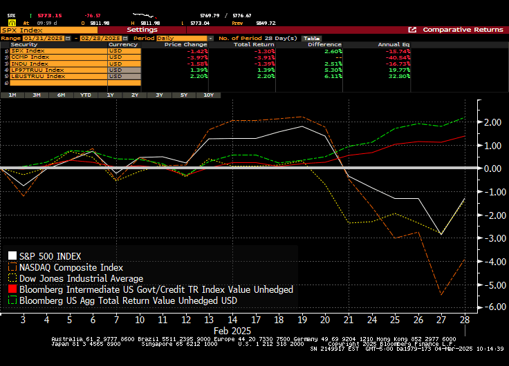The width and height of the screenshot is (509, 366).
Task: Click the USD currency cell for CCMP Index
Action: [x=124, y=57]
